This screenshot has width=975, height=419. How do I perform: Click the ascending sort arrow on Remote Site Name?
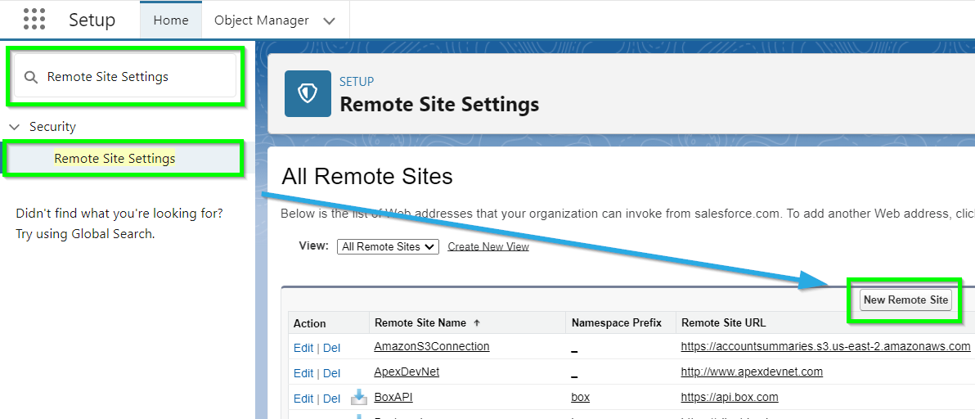477,323
